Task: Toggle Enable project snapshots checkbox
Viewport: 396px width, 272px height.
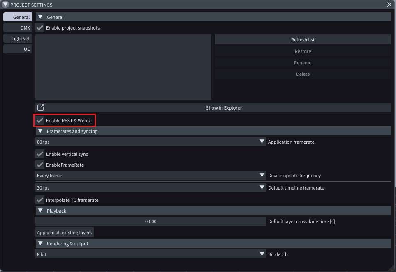Action: coord(40,28)
